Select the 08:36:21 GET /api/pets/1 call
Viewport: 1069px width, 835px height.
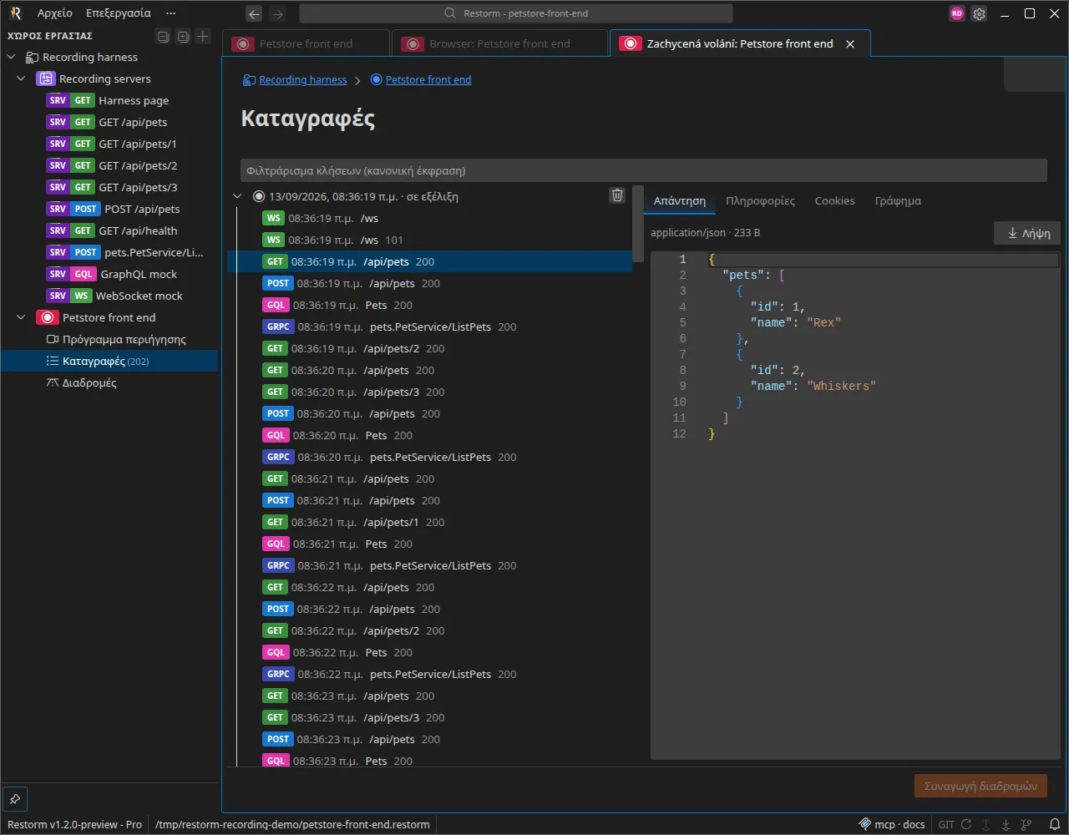tap(429, 523)
